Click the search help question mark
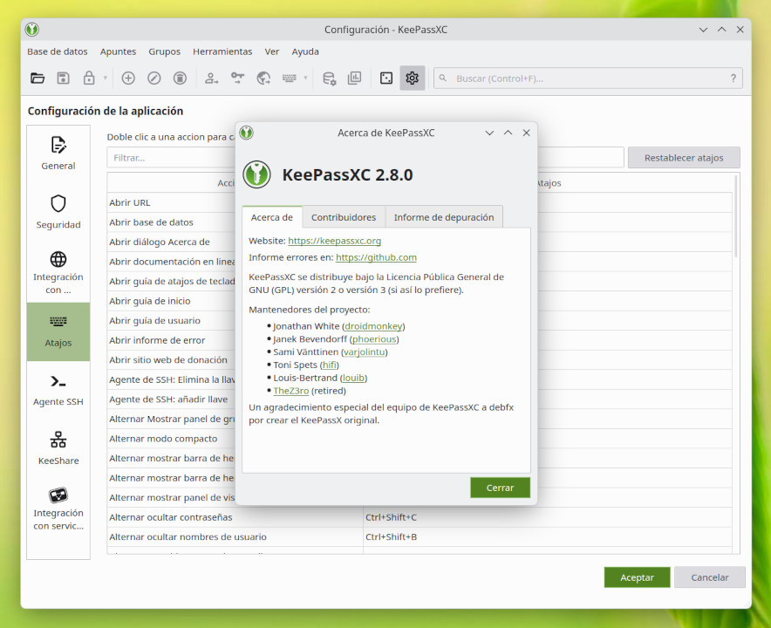771x628 pixels. 733,78
